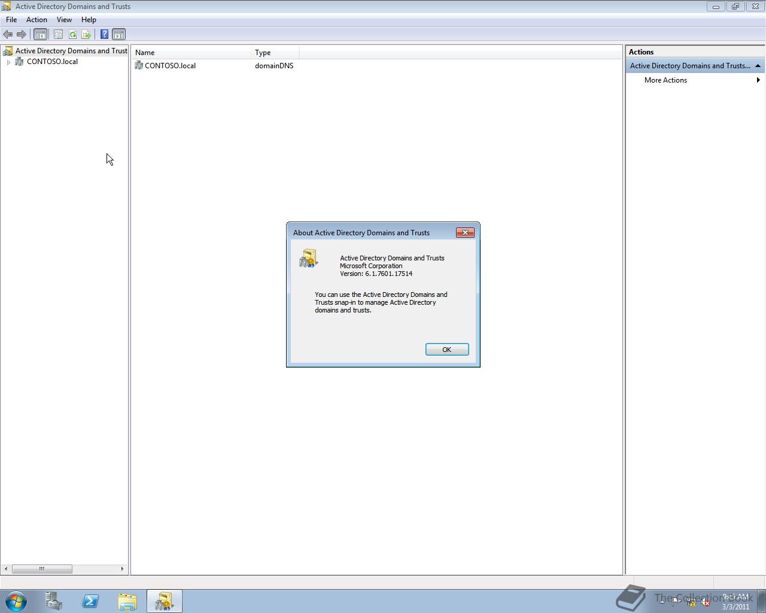
Task: Show hidden tray icons arrow
Action: (662, 602)
